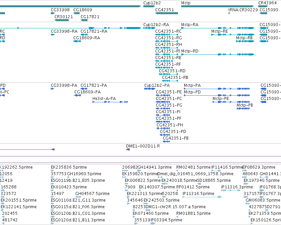Screen dimensions: 281x225
Task: Select the Cyp12b2 gene label
Action: (152, 3)
